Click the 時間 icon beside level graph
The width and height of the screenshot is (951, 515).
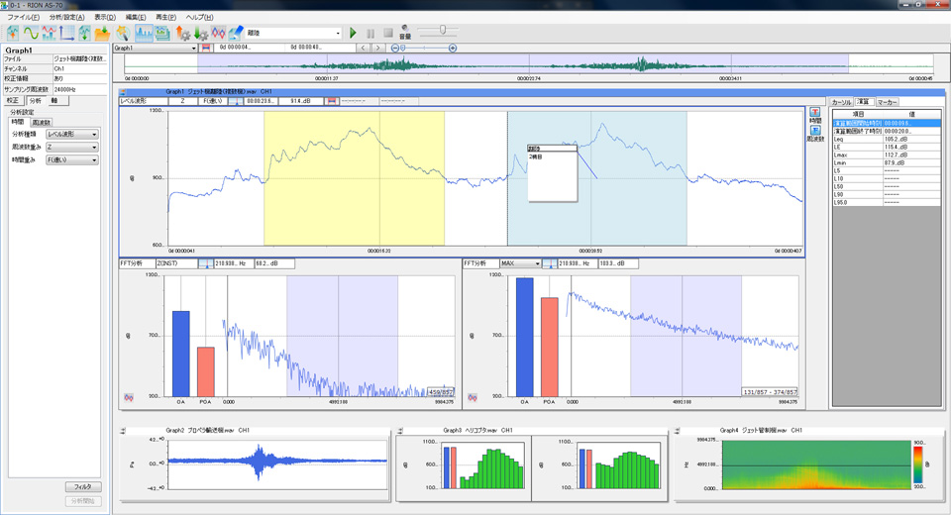[815, 116]
